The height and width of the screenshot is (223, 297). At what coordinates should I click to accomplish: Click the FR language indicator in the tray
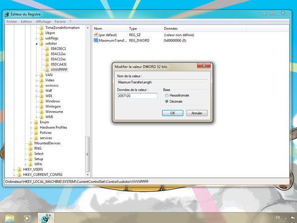click(278, 218)
